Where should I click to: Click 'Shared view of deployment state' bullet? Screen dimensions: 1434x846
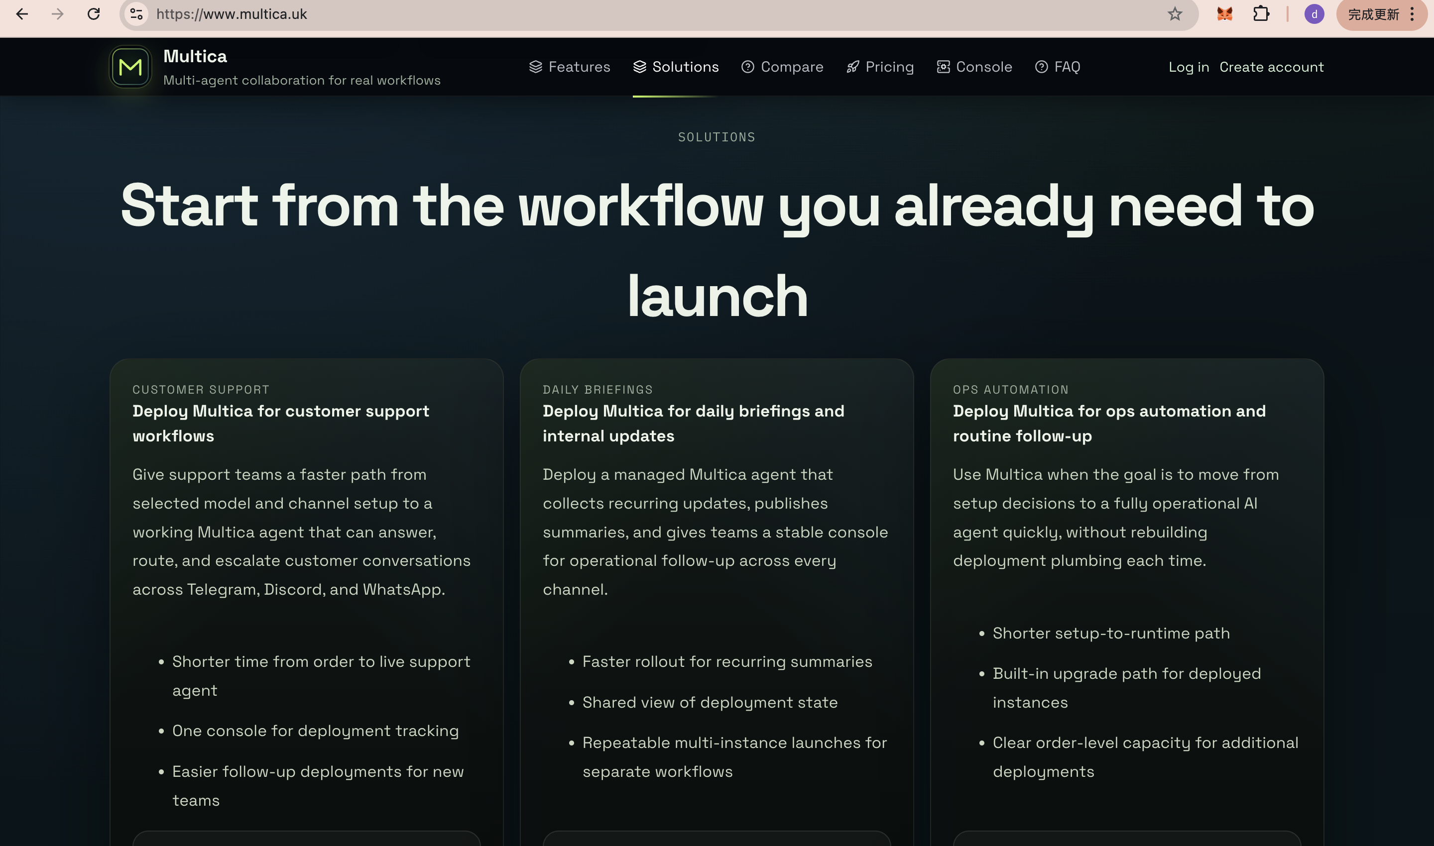[x=710, y=702]
